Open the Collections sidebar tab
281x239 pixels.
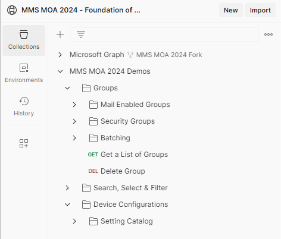pos(24,40)
